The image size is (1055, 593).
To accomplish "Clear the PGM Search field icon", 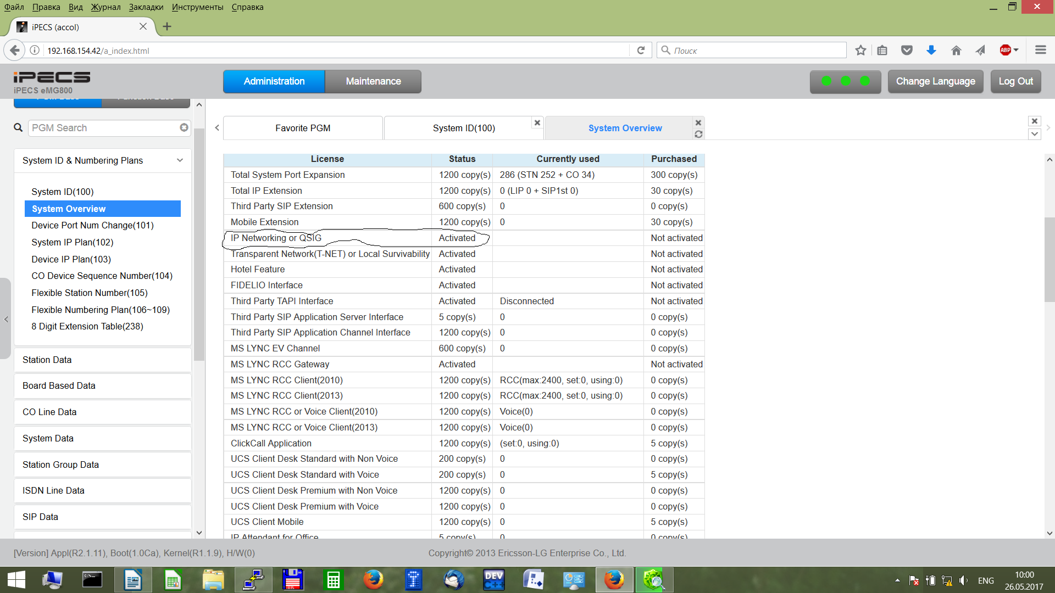I will 184,127.
